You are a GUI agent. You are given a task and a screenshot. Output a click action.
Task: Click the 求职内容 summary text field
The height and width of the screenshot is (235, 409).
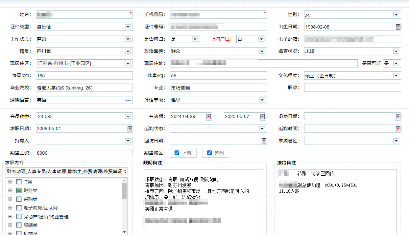[66, 171]
